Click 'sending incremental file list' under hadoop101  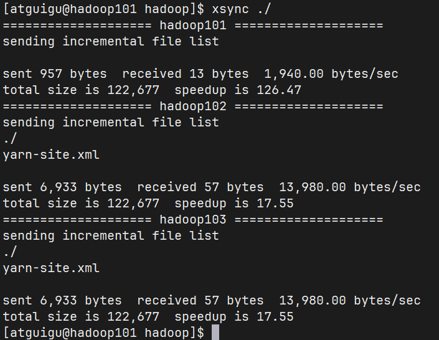click(x=111, y=41)
